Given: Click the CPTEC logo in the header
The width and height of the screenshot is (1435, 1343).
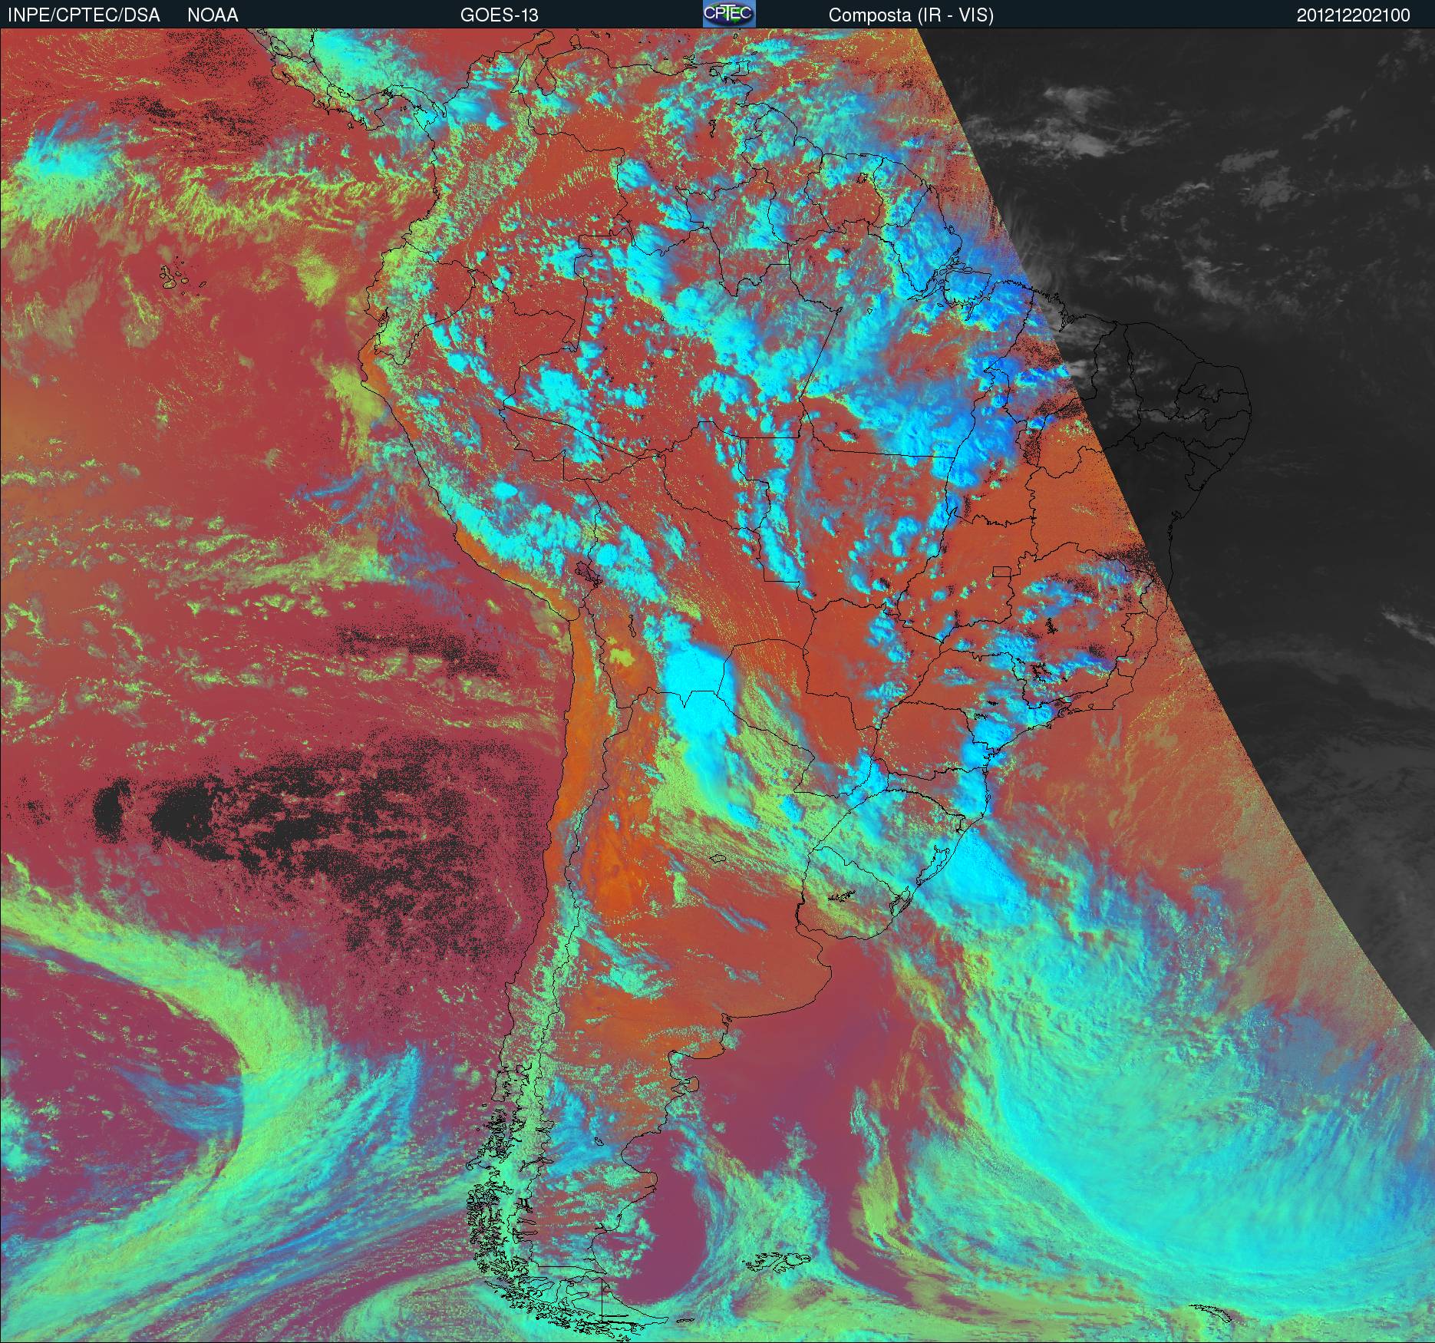Looking at the screenshot, I should pyautogui.click(x=729, y=14).
